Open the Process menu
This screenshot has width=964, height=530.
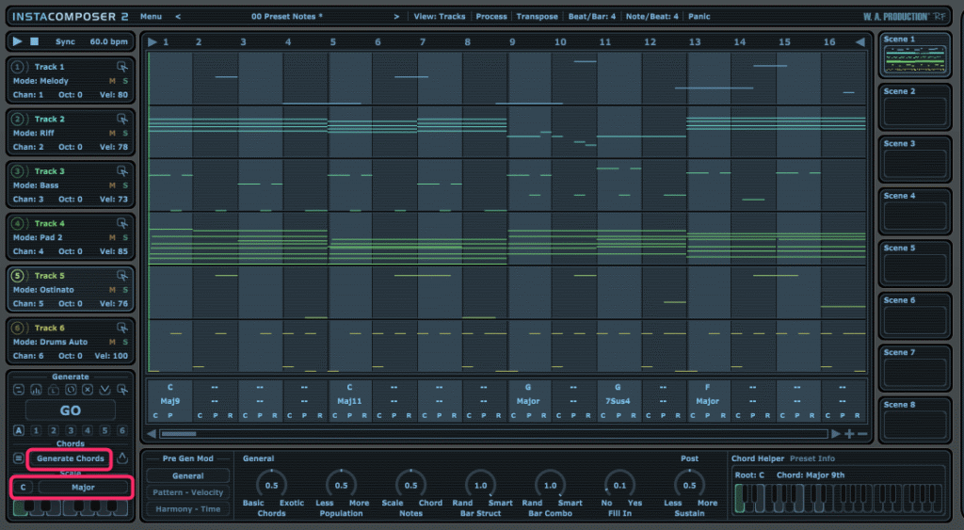point(491,17)
